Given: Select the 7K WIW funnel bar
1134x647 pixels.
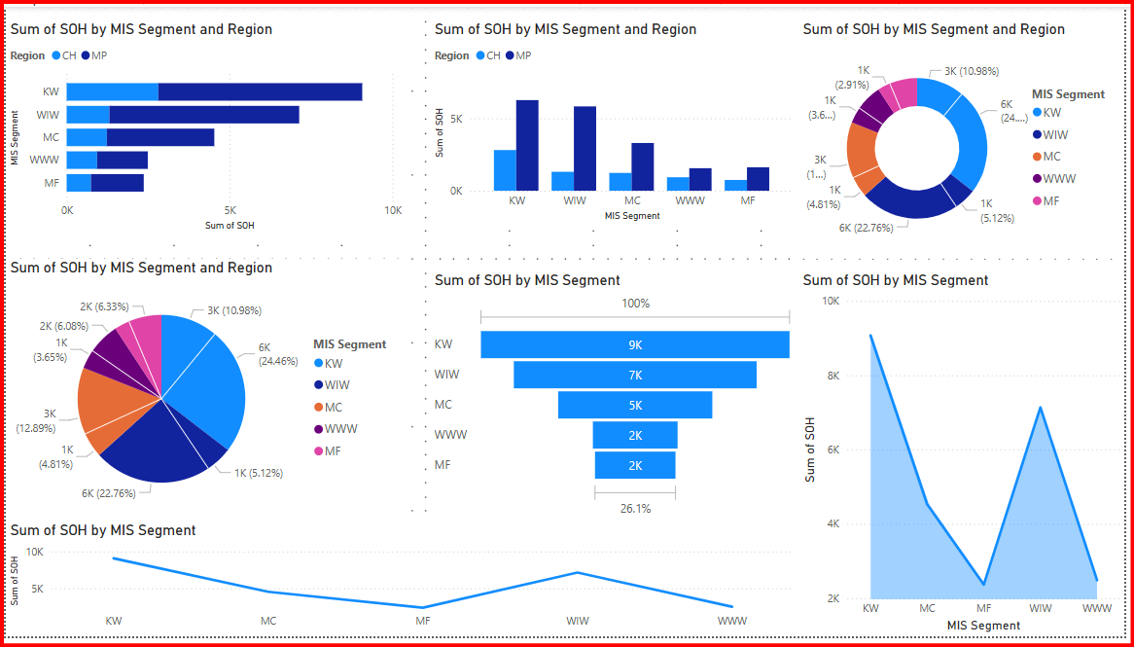Looking at the screenshot, I should (634, 375).
